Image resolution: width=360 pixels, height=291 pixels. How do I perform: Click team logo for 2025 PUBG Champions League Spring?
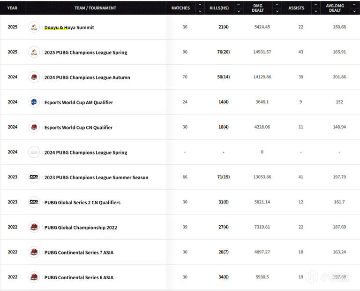pos(34,52)
